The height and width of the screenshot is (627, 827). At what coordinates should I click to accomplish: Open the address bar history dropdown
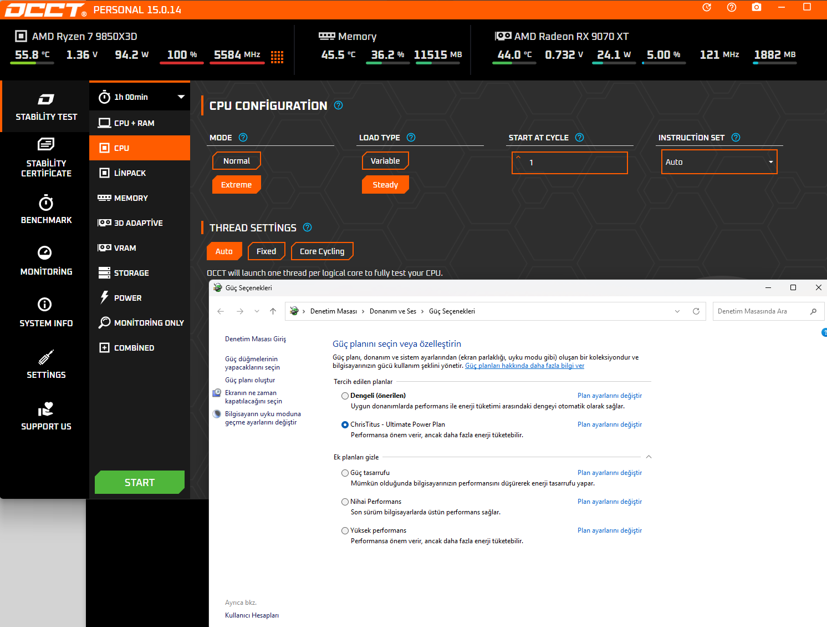click(677, 311)
